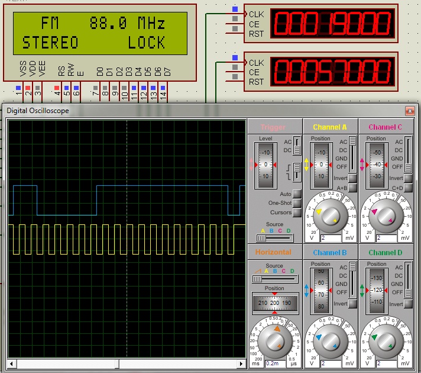Click Channel A volts-per-division knob
This screenshot has height=373, width=421.
(330, 216)
